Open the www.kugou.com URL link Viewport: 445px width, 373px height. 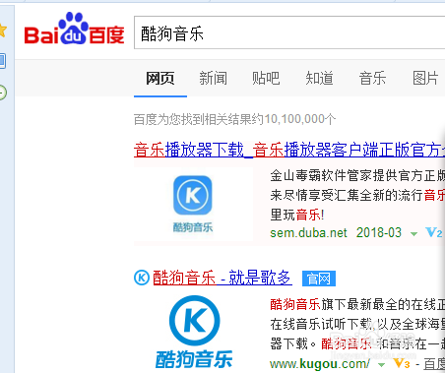pos(320,364)
